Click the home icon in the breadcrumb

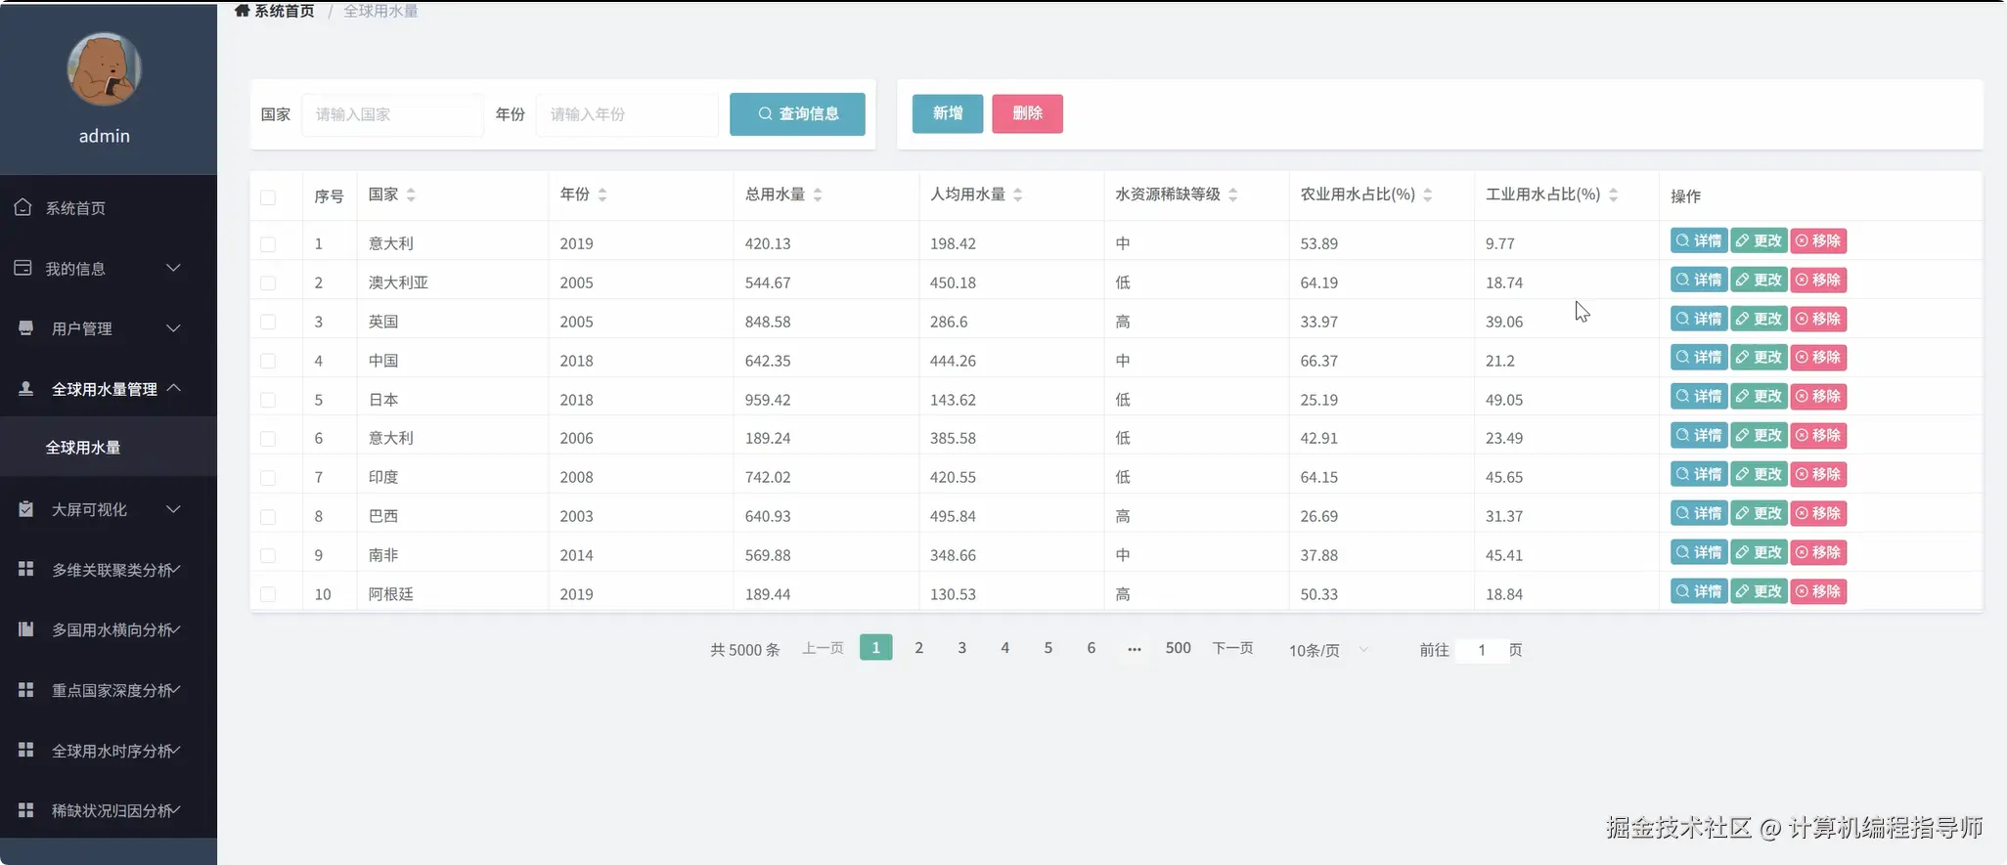click(x=242, y=11)
